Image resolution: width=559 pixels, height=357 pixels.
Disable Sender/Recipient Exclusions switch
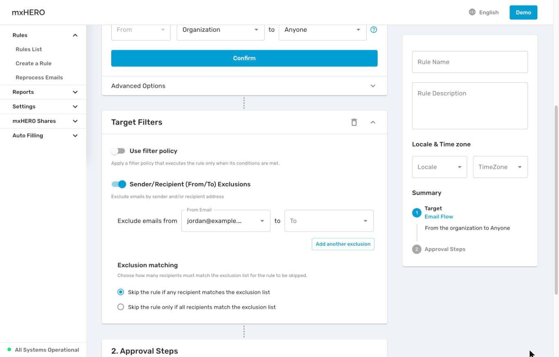(x=119, y=184)
